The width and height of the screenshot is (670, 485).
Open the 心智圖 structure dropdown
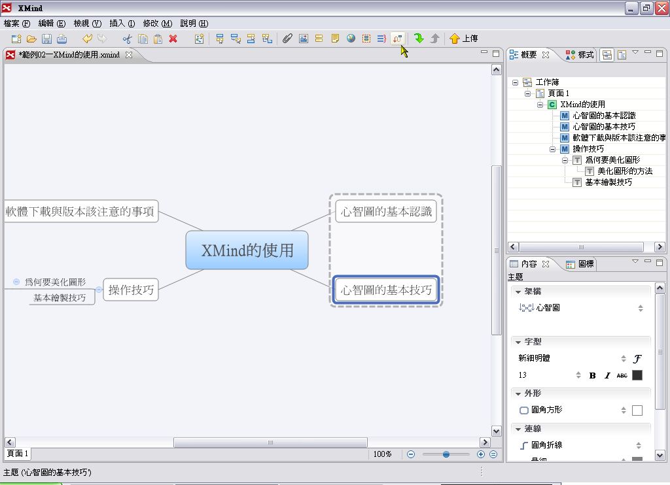pyautogui.click(x=641, y=309)
